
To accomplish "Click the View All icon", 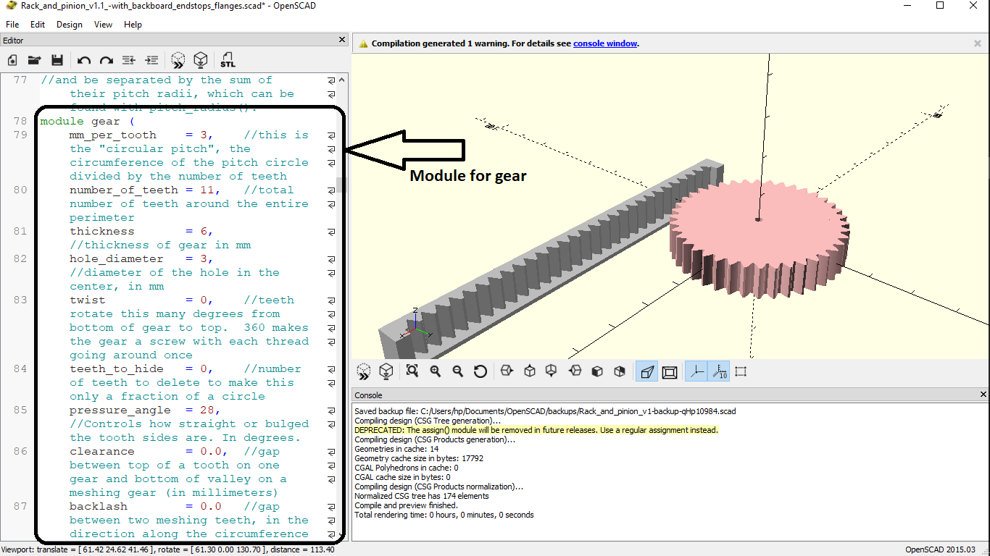I will pos(412,371).
